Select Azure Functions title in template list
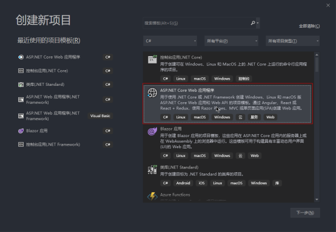The image size is (336, 232). click(x=175, y=195)
